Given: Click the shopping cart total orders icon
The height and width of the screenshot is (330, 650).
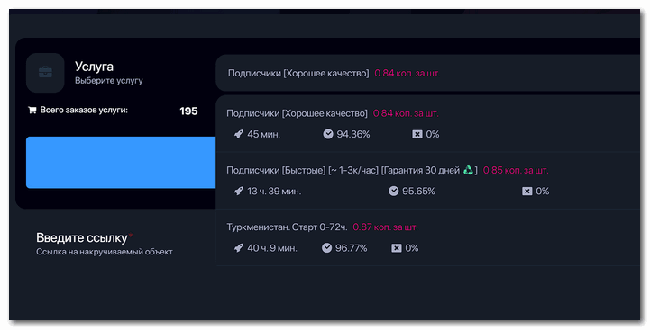Looking at the screenshot, I should [x=32, y=111].
